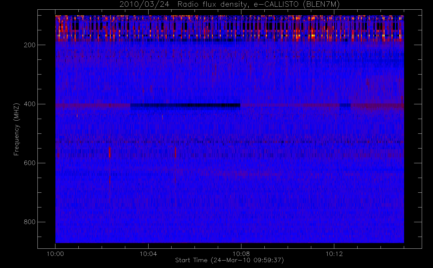Click the red burst streak near 10:05

[175, 152]
